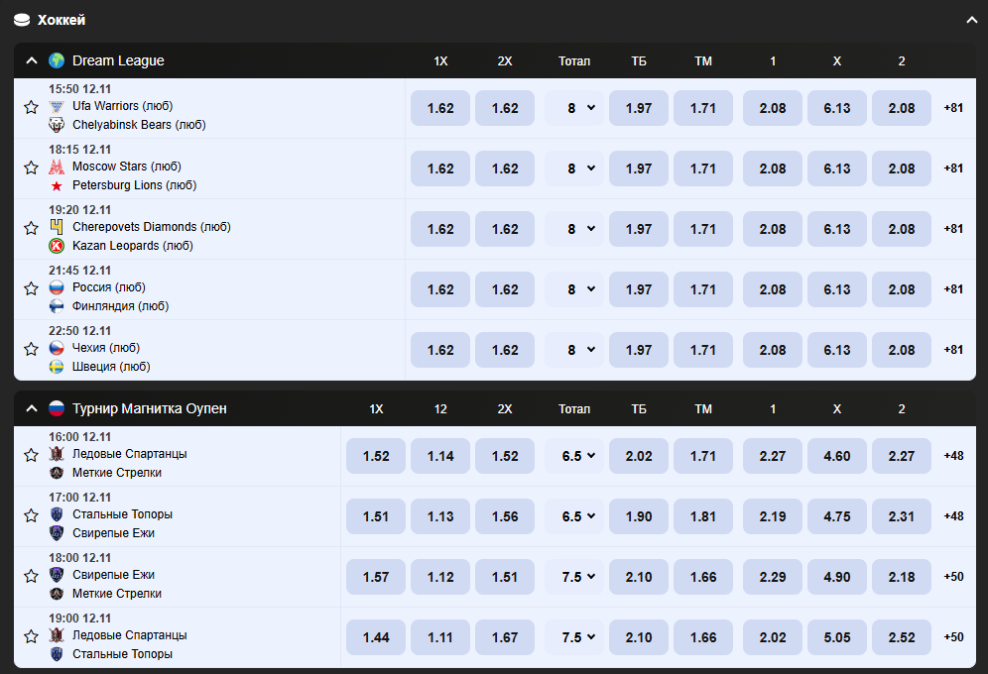This screenshot has height=674, width=988.
Task: Pick 2.52 away win for Стальные Топоры 19:00
Action: click(901, 637)
